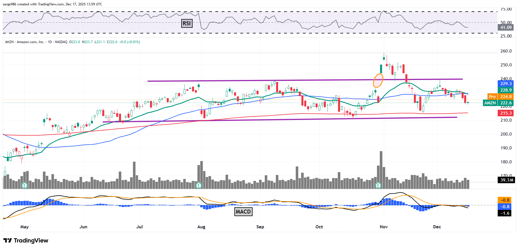This screenshot has width=519, height=249.
Task: Select the green AMZN ticker price tag
Action: pyautogui.click(x=498, y=103)
